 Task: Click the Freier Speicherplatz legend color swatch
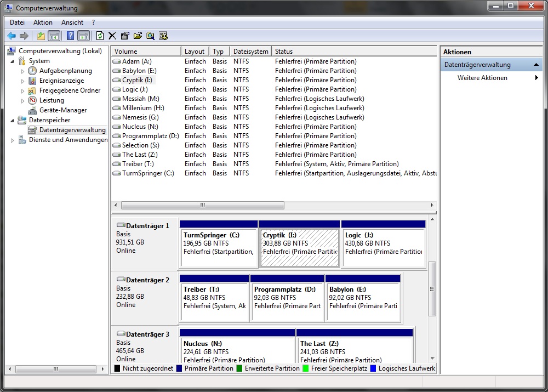[x=305, y=368]
